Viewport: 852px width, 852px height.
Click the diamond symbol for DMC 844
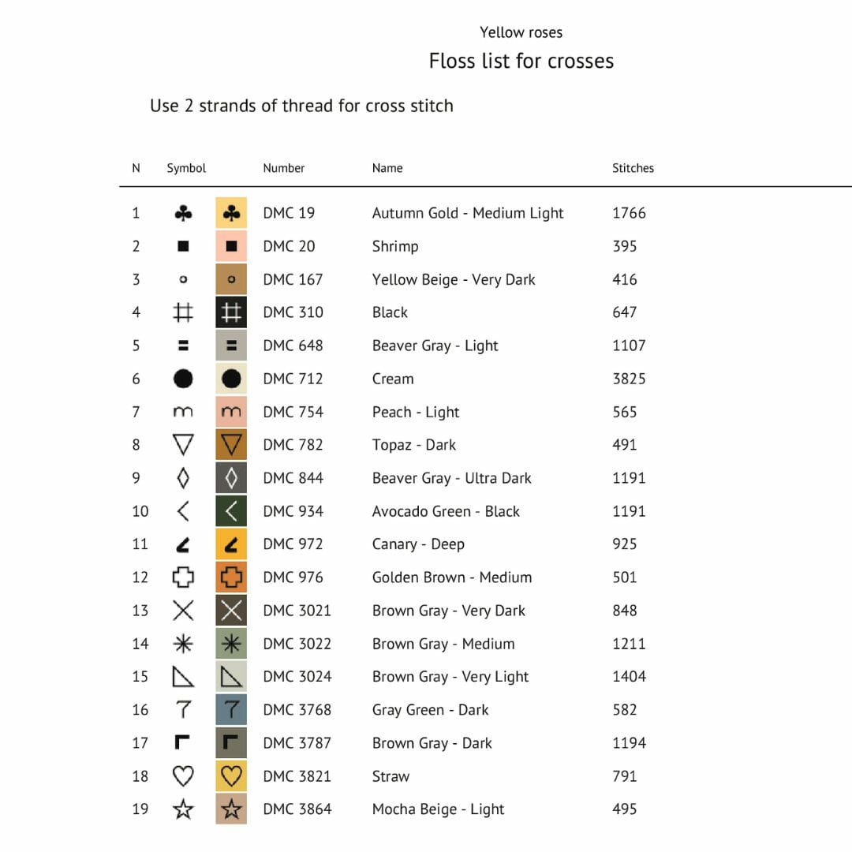183,478
